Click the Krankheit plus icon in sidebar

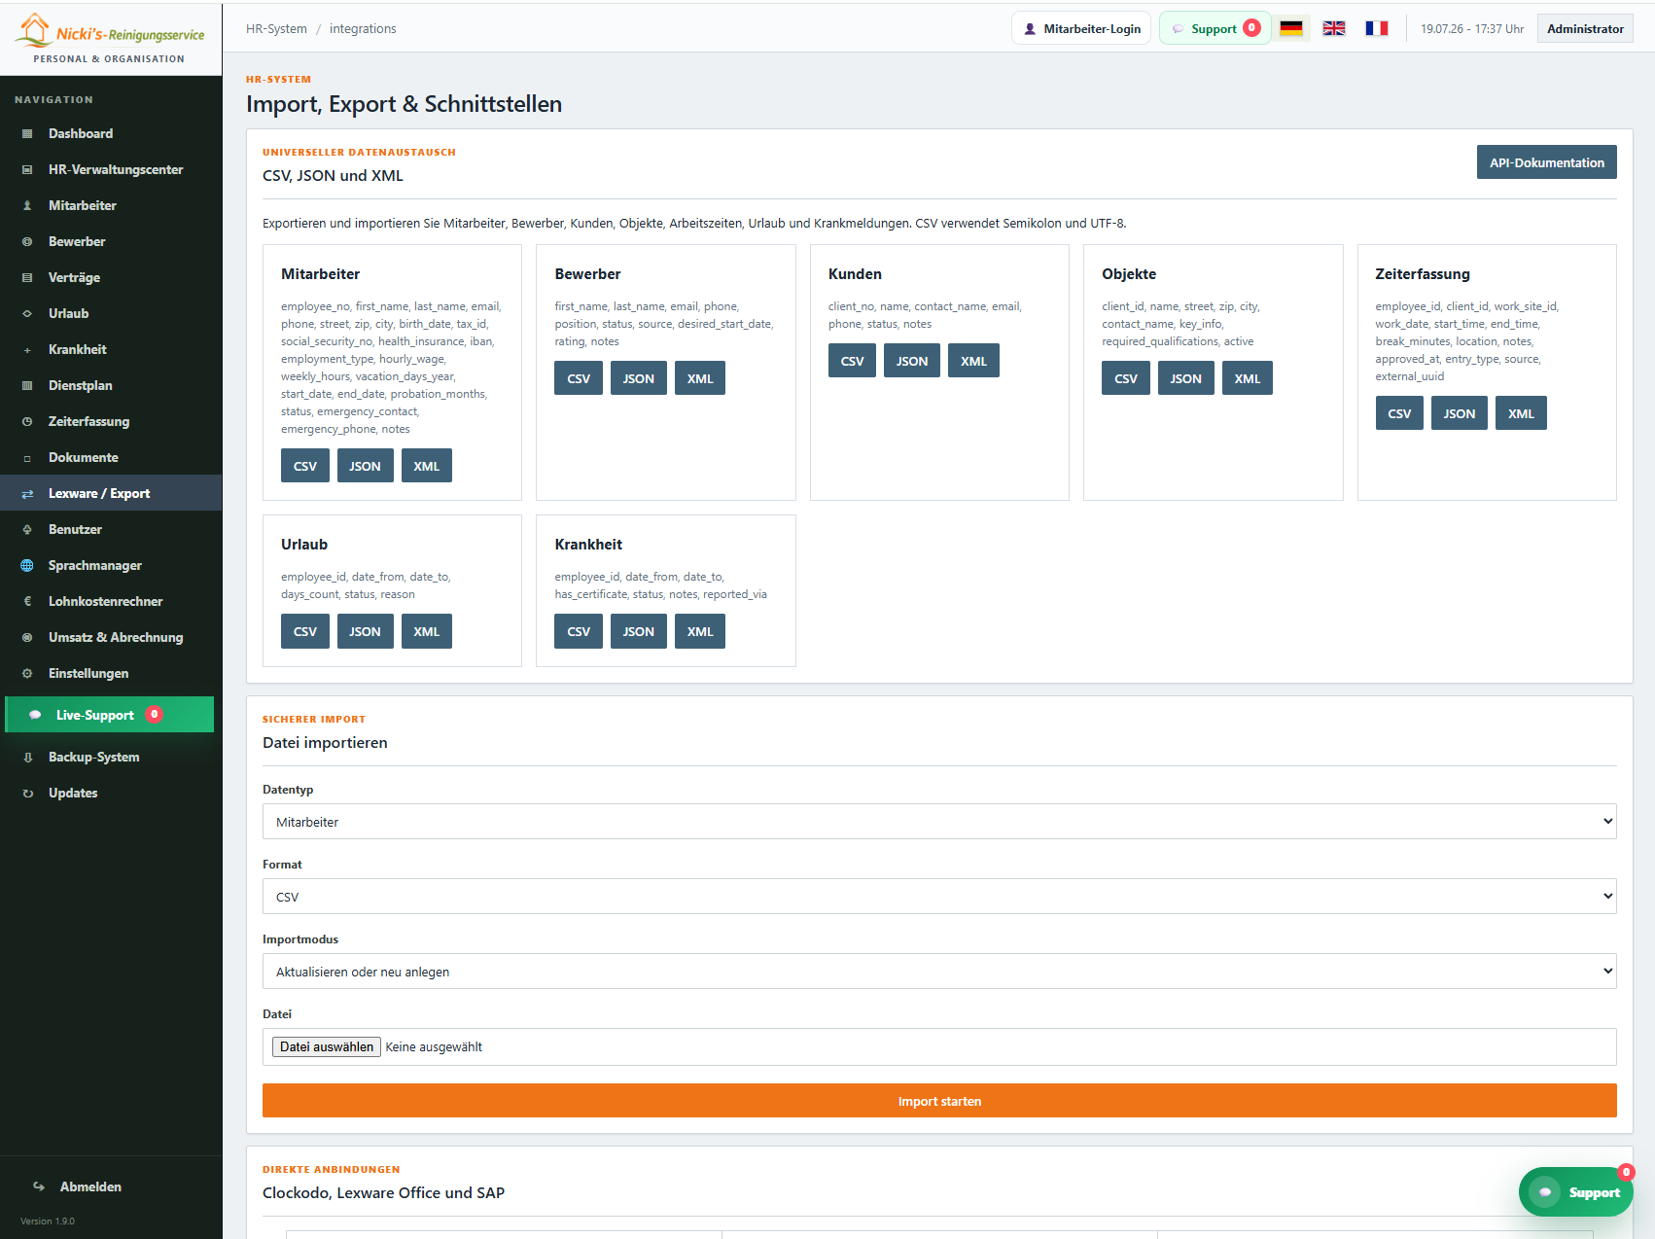pos(27,350)
